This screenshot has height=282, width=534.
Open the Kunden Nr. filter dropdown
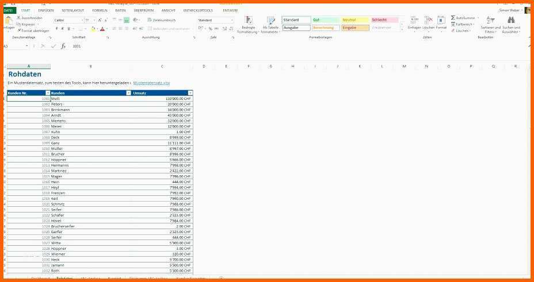tap(47, 93)
